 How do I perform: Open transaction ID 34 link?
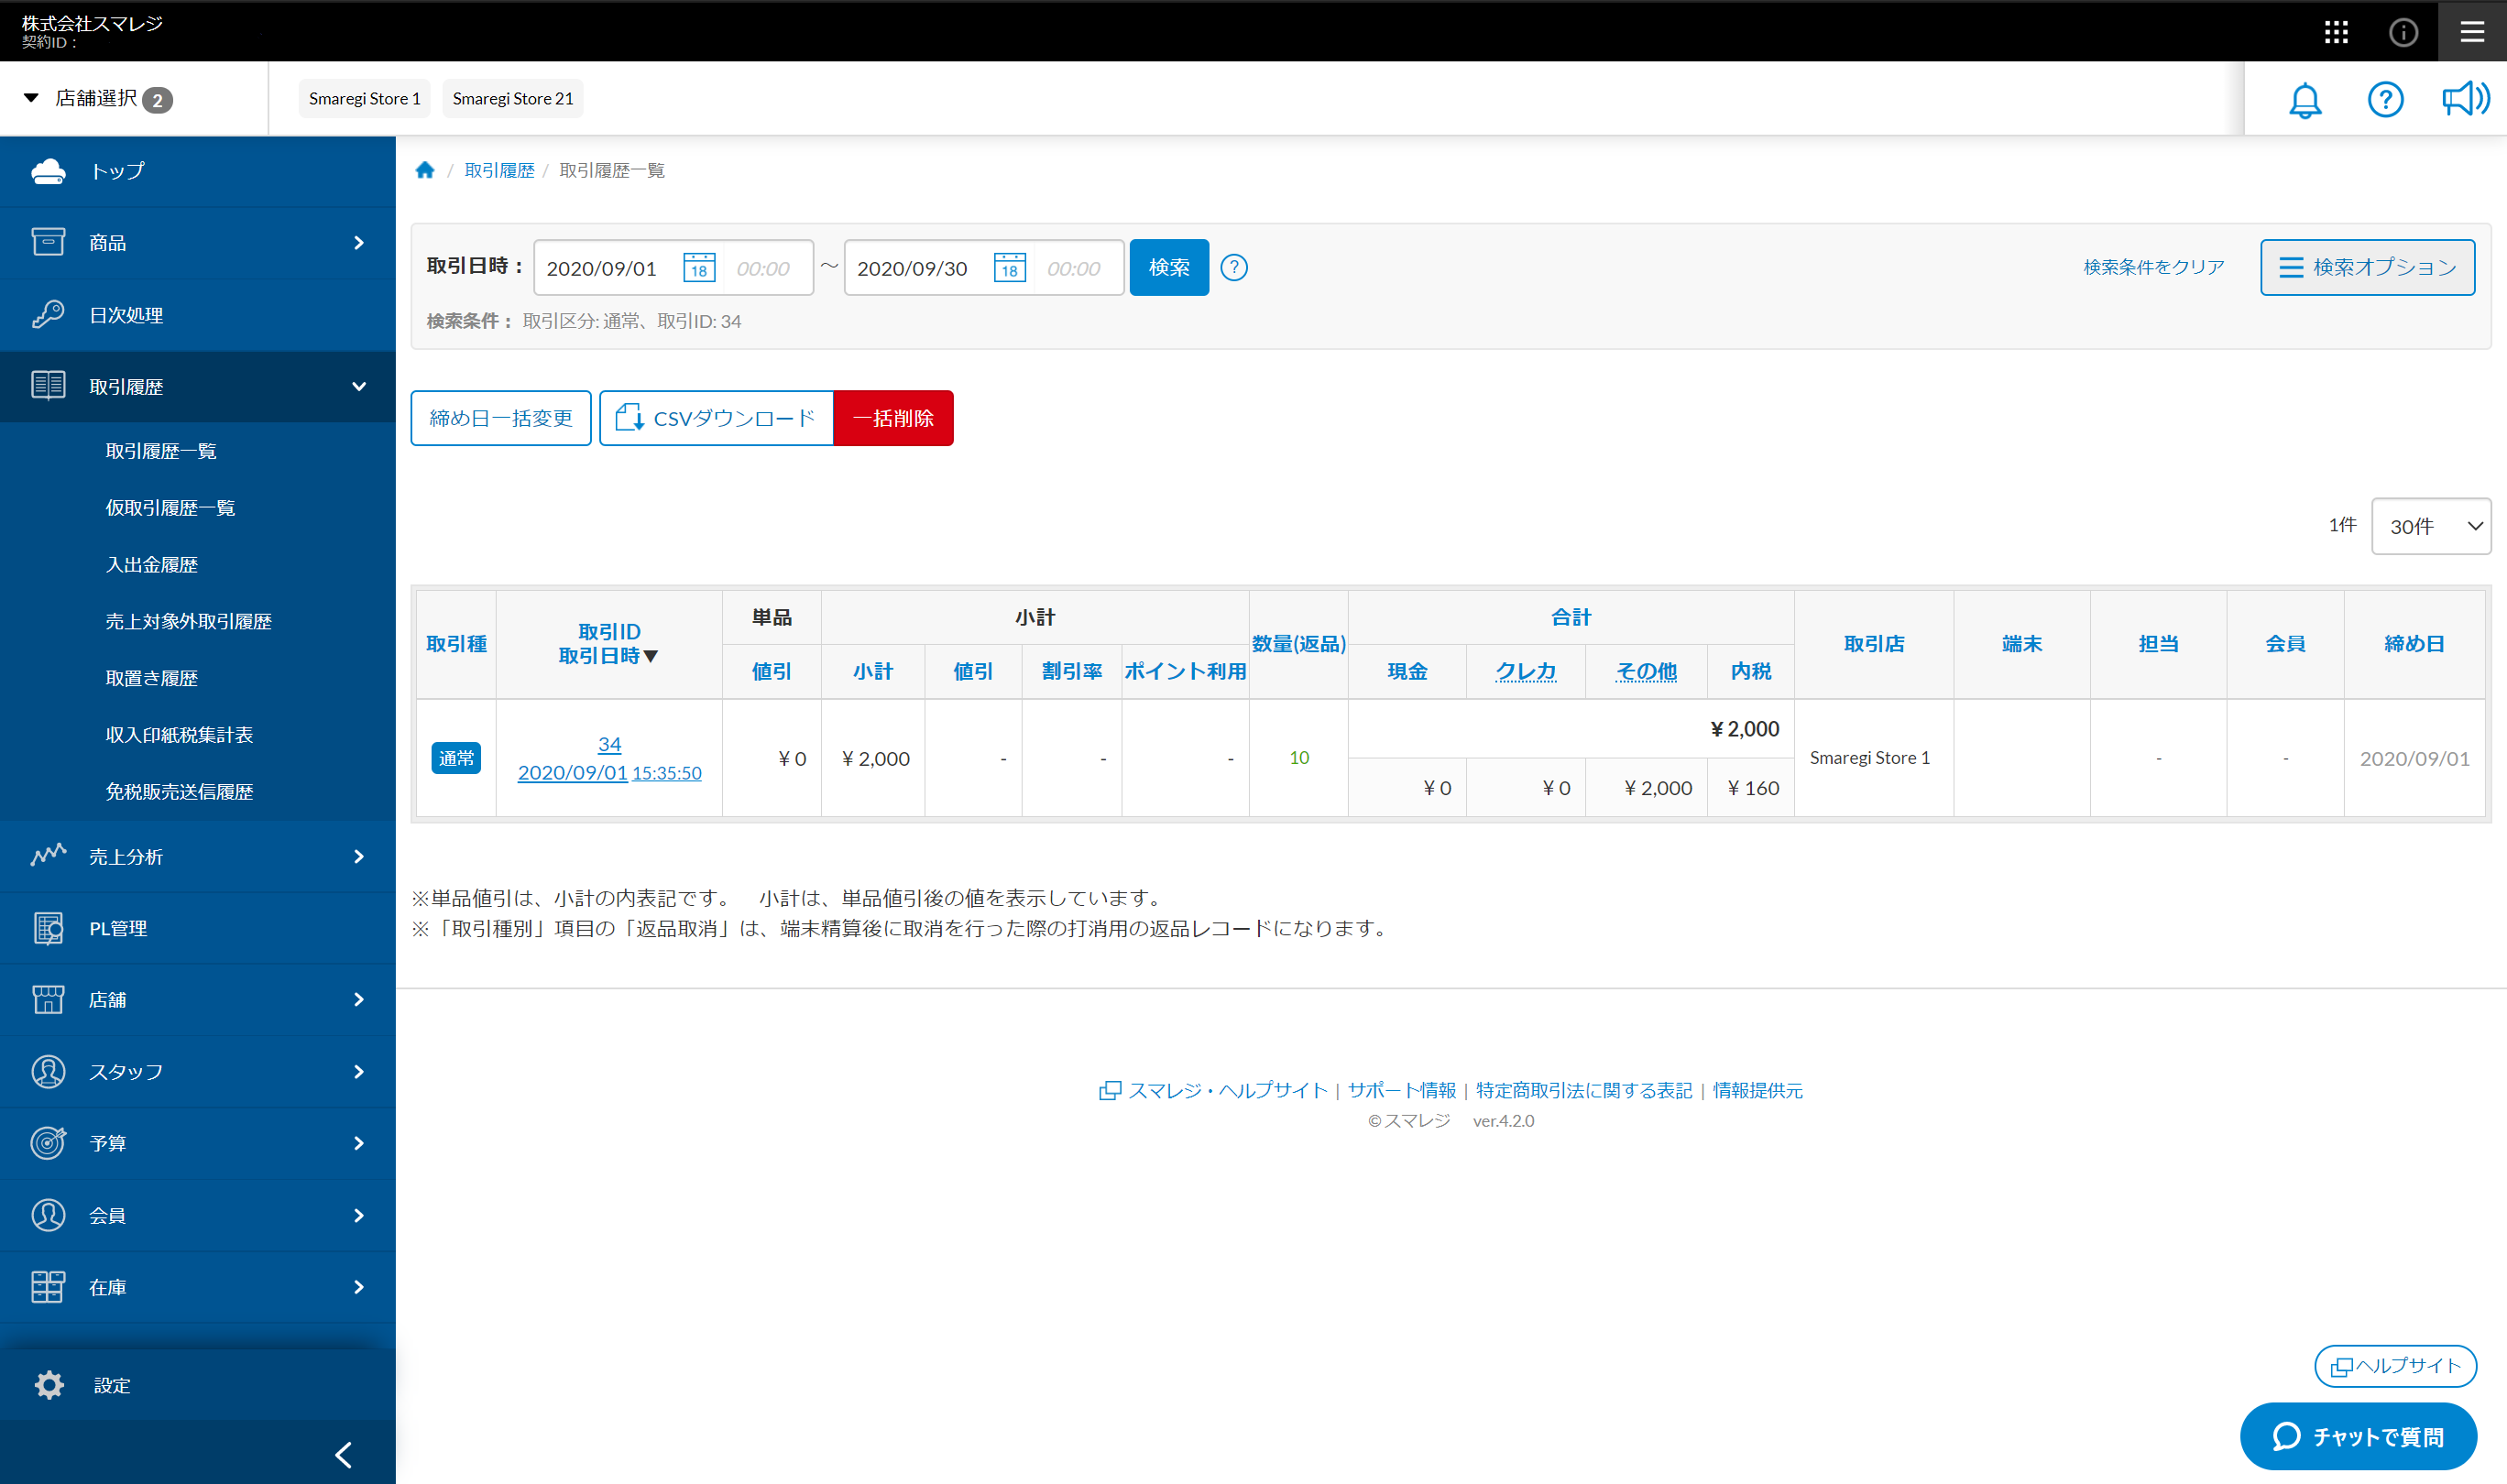[609, 744]
